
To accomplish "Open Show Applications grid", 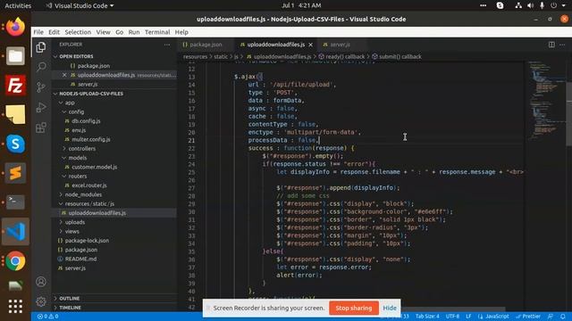I will click(15, 307).
